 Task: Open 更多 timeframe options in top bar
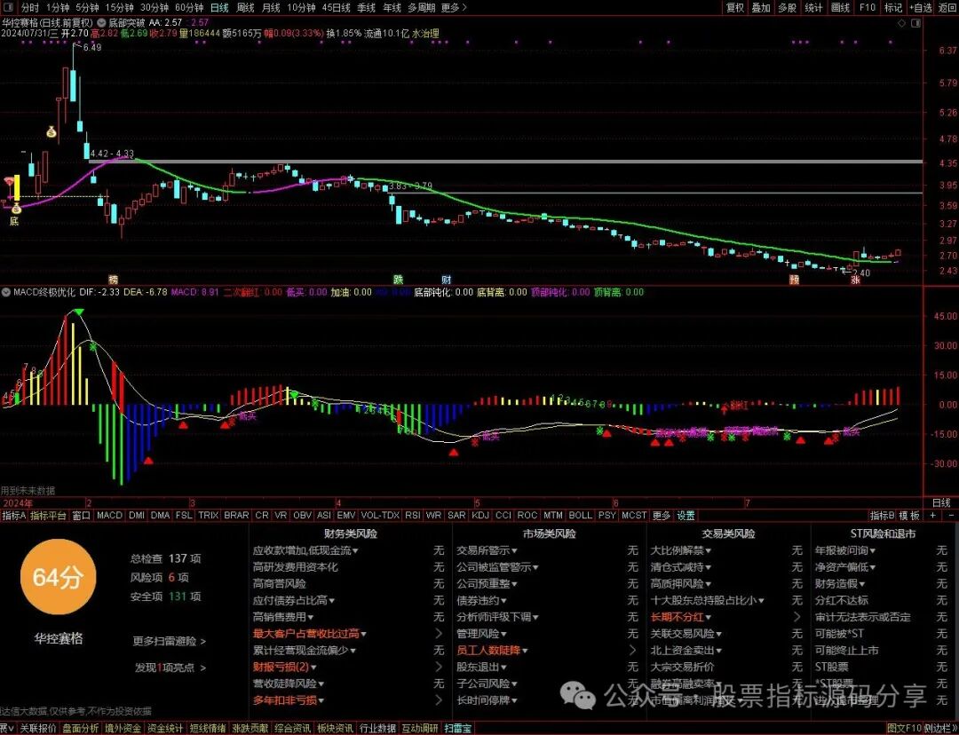453,7
